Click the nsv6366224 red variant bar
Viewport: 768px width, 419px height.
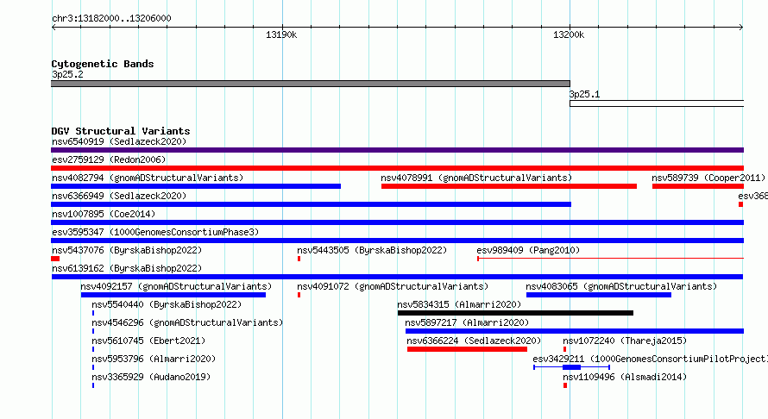pos(467,349)
